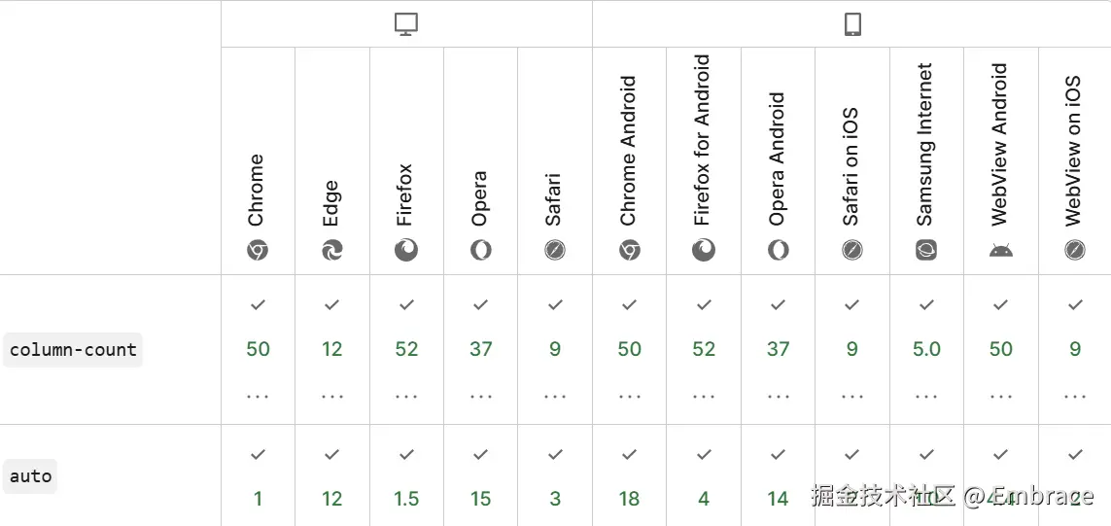Click the mobile platform icon
The width and height of the screenshot is (1111, 526).
coord(852,25)
